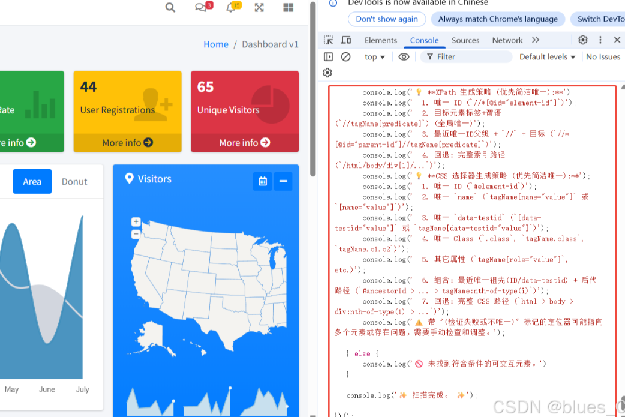
Task: Click the number 44 on yellow card
Action: pyautogui.click(x=88, y=87)
